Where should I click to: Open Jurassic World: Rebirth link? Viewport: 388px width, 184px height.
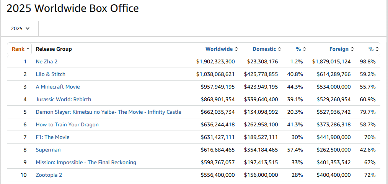pos(64,99)
